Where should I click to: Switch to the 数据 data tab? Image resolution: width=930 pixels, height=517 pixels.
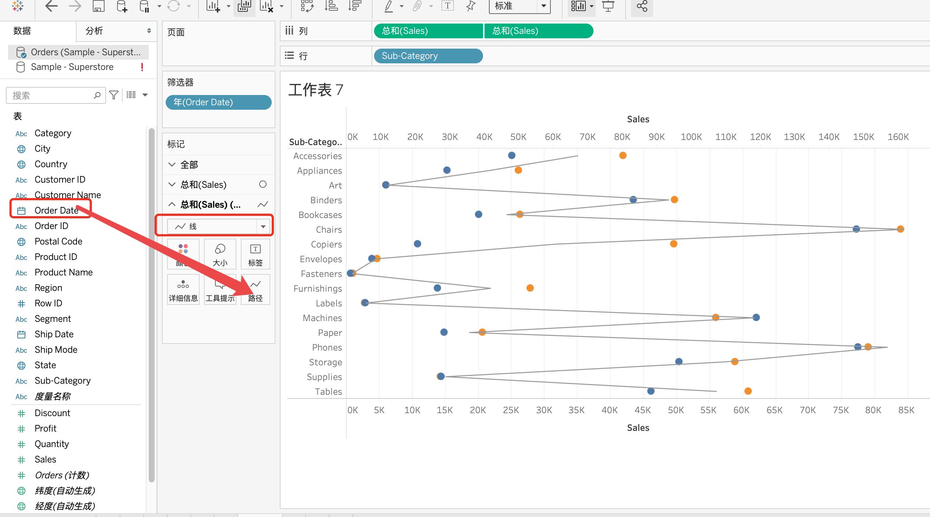(x=22, y=31)
